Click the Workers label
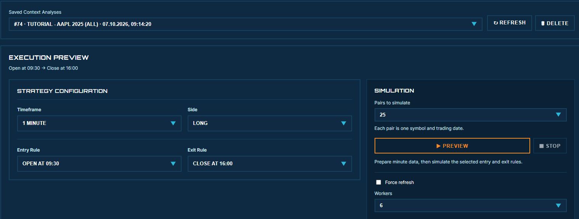The height and width of the screenshot is (219, 579). coord(383,193)
